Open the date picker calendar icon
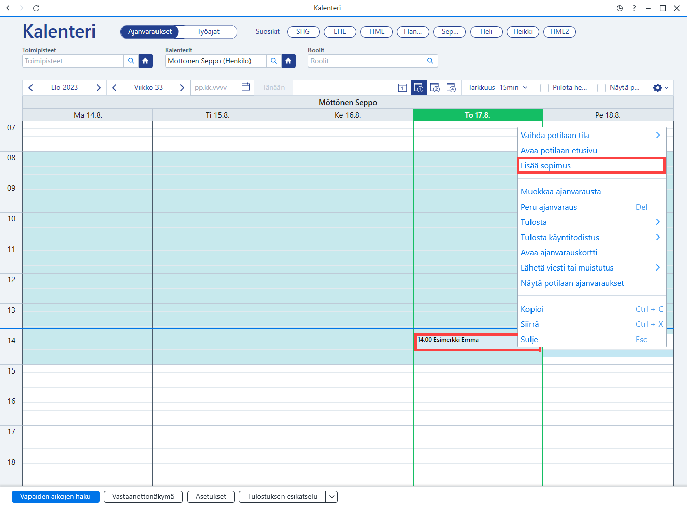This screenshot has width=687, height=506. tap(246, 87)
